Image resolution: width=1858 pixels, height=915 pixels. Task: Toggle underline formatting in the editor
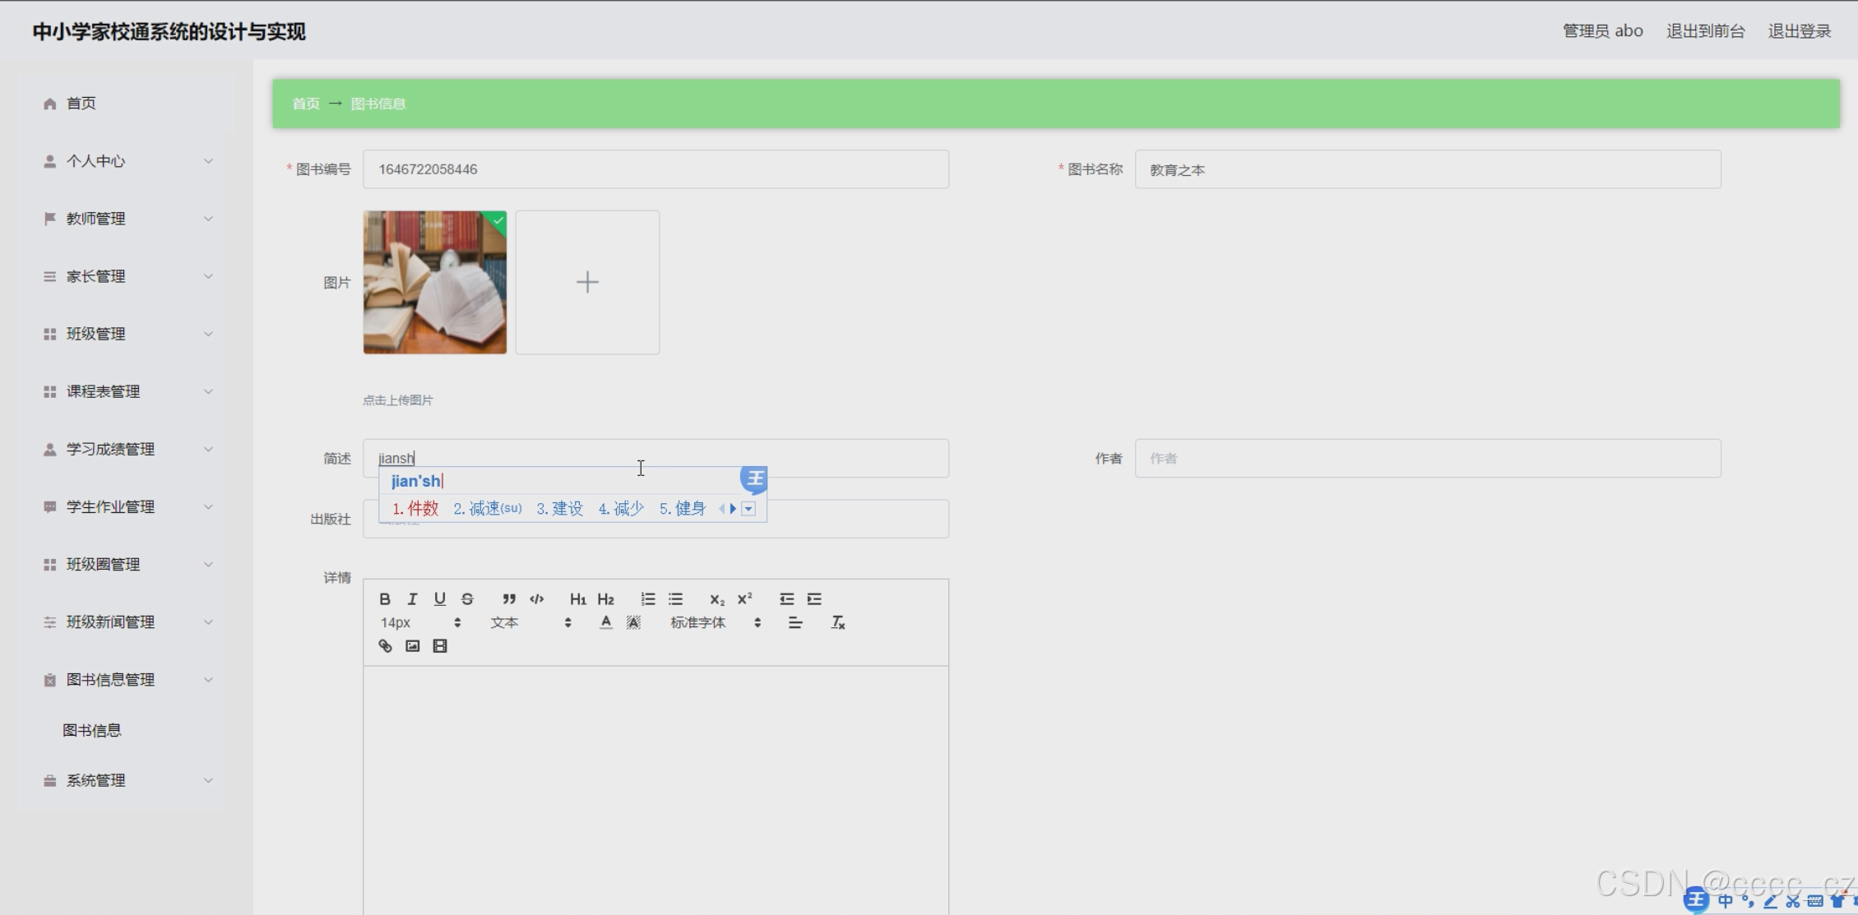tap(439, 598)
